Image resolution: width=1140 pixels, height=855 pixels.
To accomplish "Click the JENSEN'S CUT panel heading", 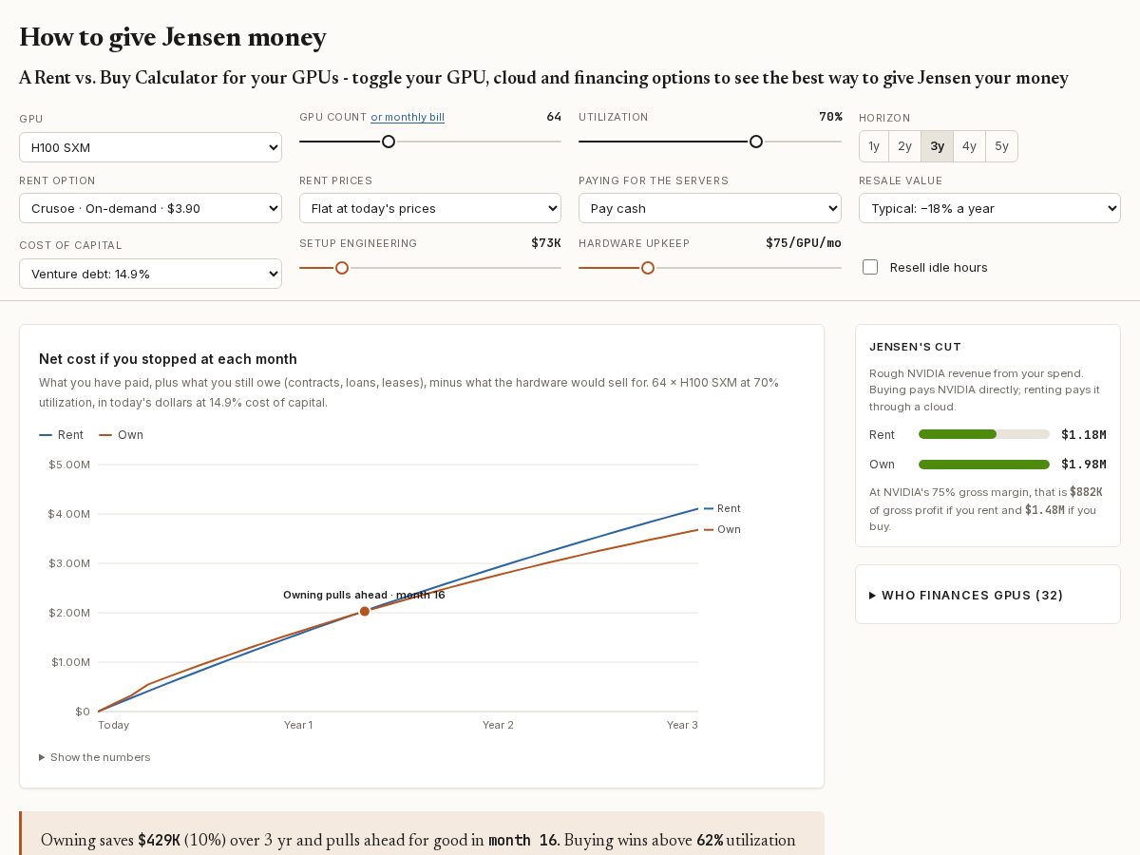I will point(916,347).
